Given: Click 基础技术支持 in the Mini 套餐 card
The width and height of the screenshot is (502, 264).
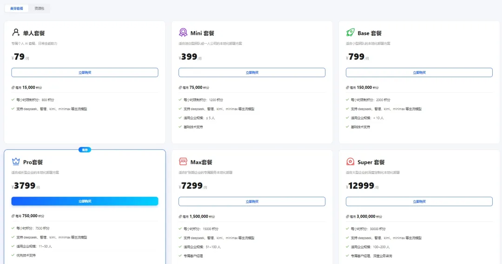Looking at the screenshot, I should (x=193, y=127).
